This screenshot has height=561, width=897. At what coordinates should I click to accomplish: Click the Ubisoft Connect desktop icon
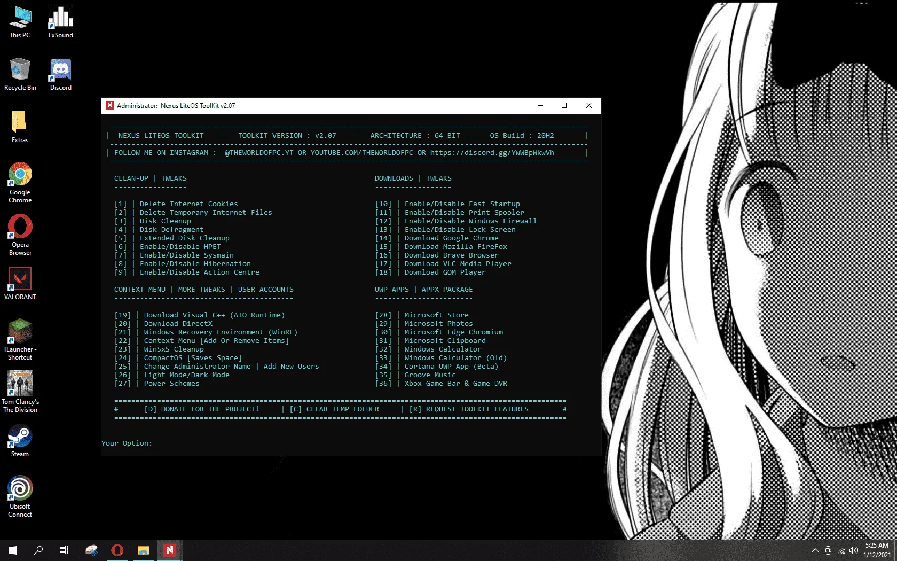click(20, 497)
